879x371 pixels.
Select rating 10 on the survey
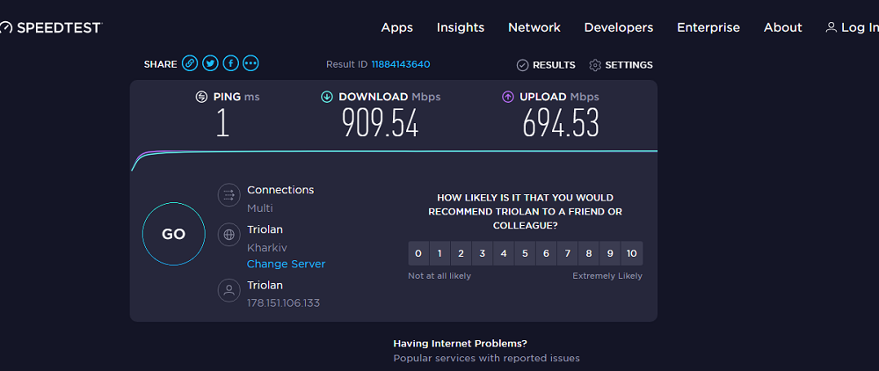632,253
